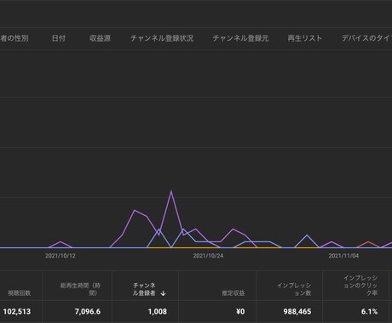Viewport: 392px width, 323px height.
Task: Select the チャンネル登録状況 tab
Action: [x=162, y=38]
